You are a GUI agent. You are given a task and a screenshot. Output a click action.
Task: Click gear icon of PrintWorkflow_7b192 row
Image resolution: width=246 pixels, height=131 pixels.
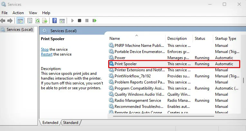[111, 76]
